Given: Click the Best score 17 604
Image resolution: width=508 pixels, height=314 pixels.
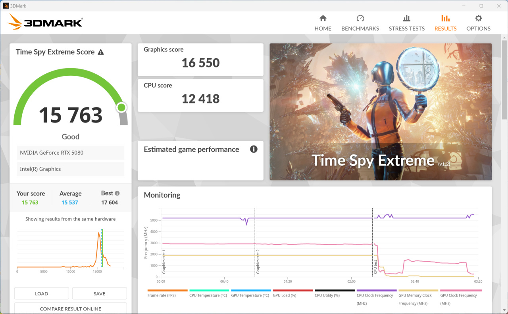Looking at the screenshot, I should 110,203.
